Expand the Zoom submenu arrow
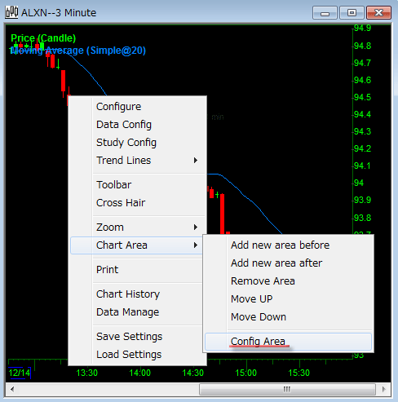This screenshot has height=402, width=398. (196, 228)
